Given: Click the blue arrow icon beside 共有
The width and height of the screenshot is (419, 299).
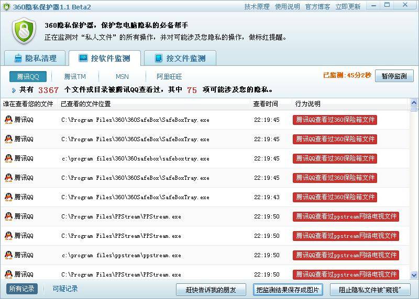Looking at the screenshot, I should [14, 90].
